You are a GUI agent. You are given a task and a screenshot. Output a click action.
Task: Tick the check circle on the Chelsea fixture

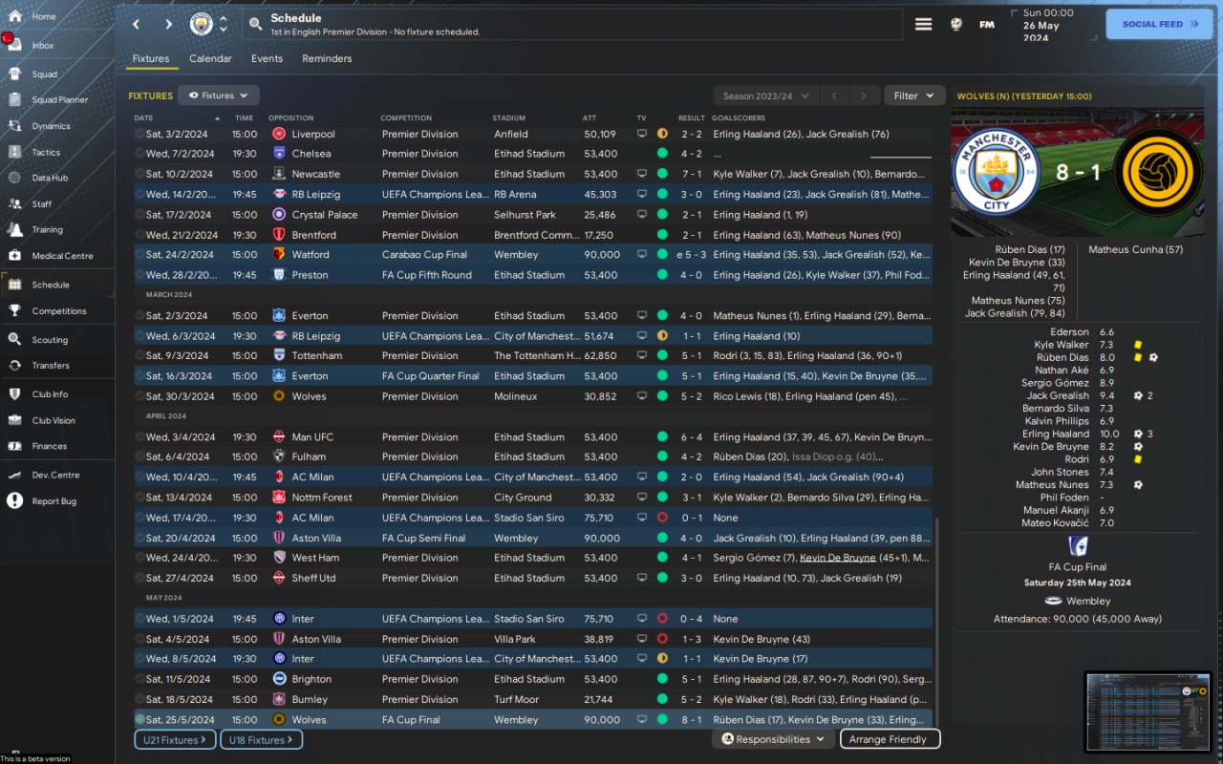[x=139, y=154]
